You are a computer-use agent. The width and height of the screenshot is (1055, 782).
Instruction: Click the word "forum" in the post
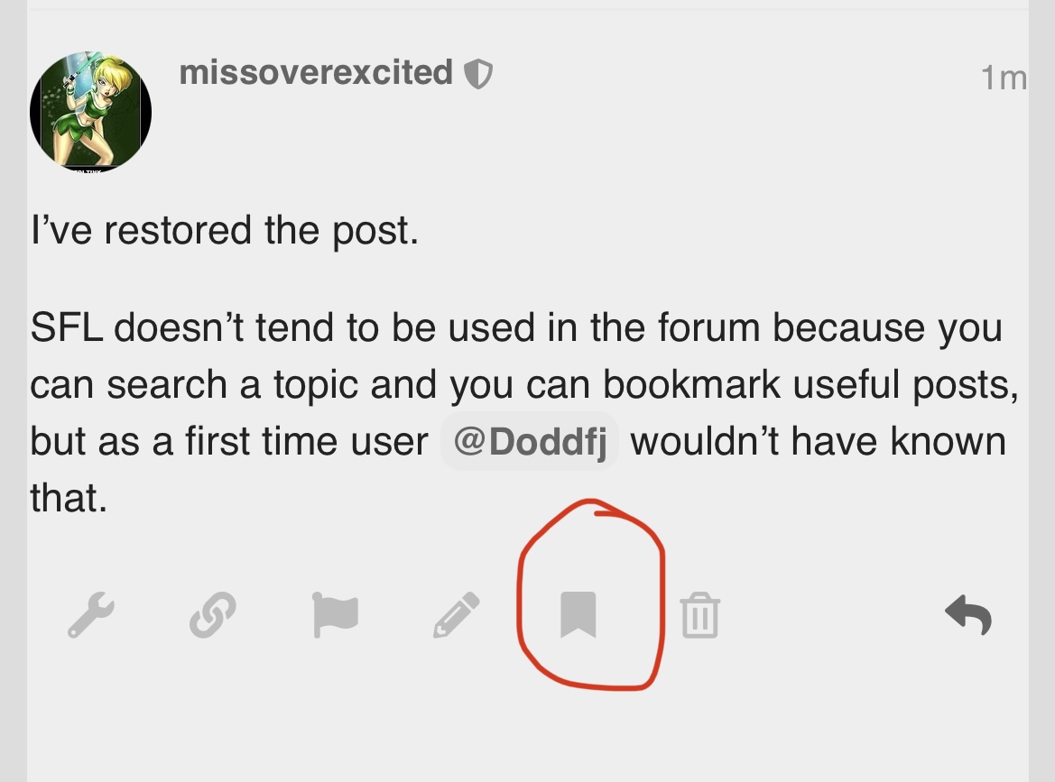708,327
